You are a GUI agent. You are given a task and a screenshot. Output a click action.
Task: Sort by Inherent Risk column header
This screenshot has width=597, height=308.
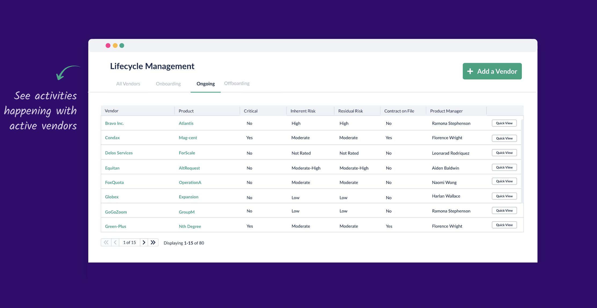303,111
